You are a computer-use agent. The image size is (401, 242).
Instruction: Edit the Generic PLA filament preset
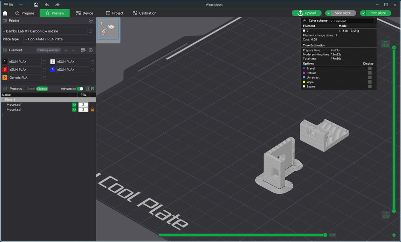pyautogui.click(x=44, y=77)
